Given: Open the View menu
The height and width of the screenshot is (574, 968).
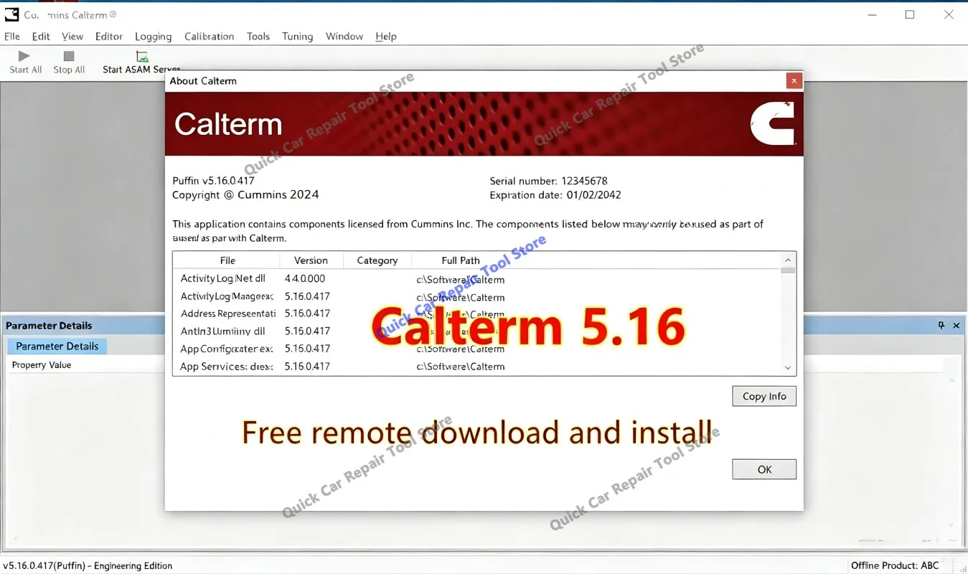Looking at the screenshot, I should coord(72,37).
